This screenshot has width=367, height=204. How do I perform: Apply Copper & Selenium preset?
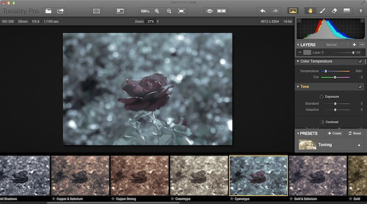[80, 176]
